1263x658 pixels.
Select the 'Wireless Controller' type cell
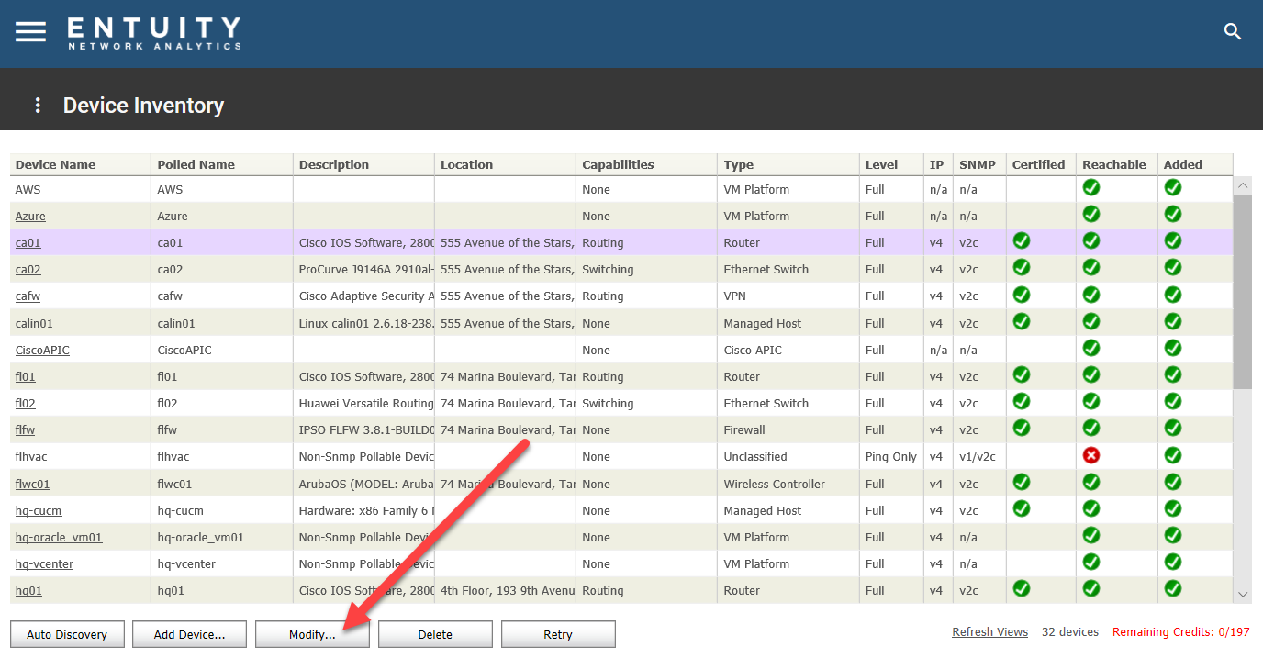tap(788, 485)
